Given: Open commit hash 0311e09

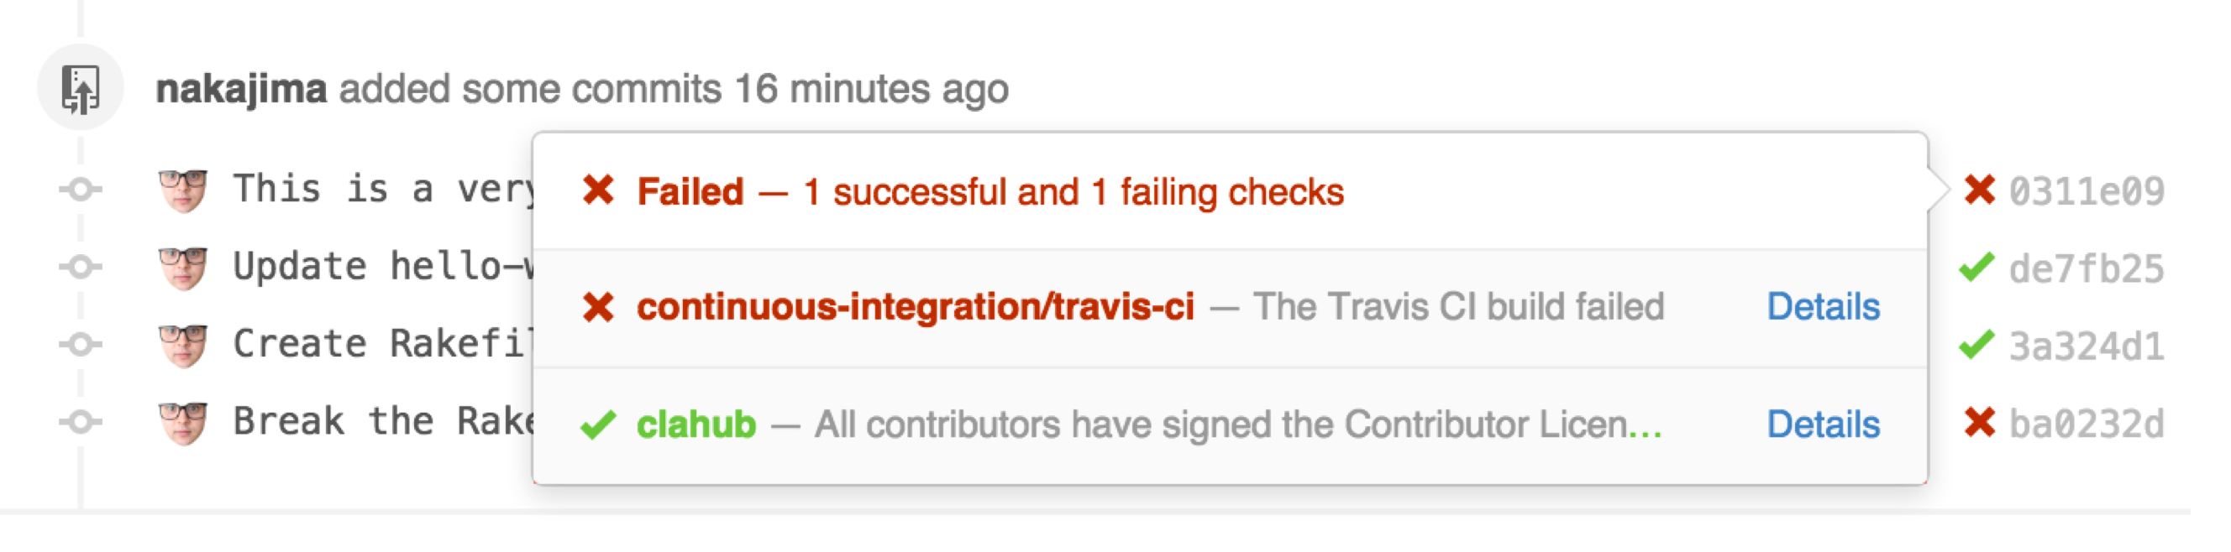Looking at the screenshot, I should (2086, 191).
